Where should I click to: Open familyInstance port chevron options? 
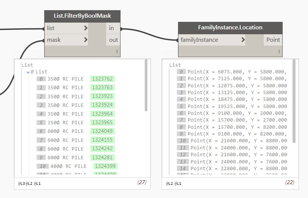pos(243,40)
